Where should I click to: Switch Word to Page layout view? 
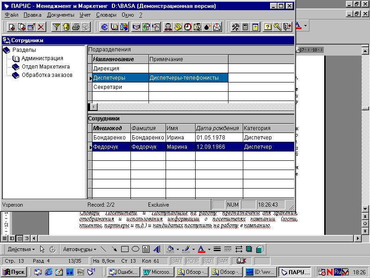click(19, 238)
